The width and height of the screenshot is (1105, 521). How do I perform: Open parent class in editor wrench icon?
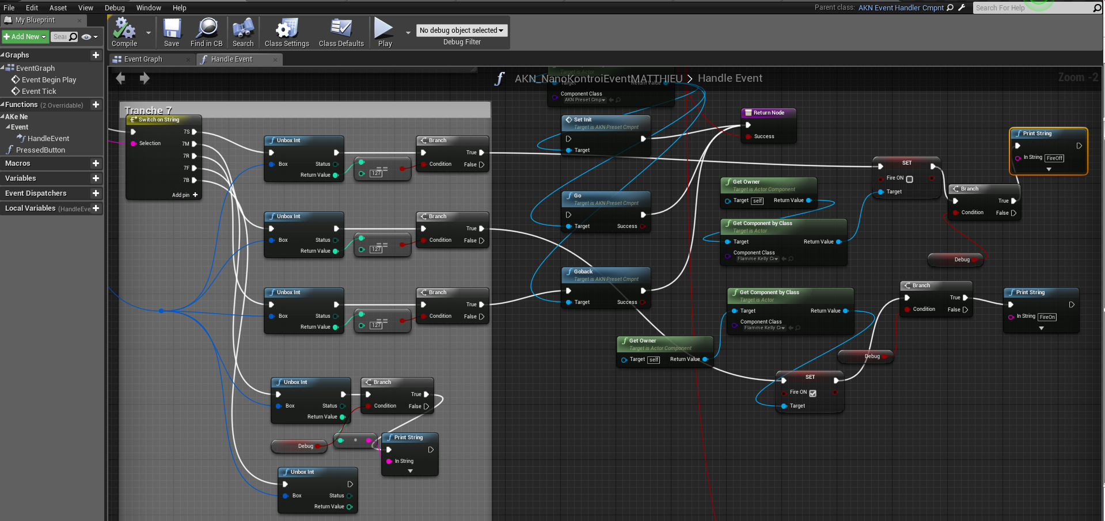961,7
